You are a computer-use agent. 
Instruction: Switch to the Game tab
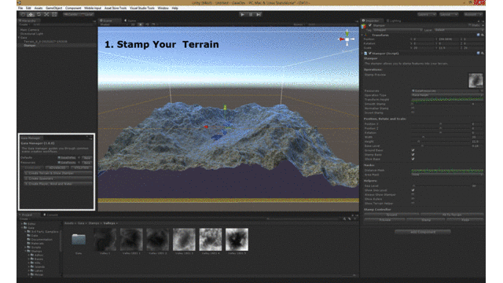131,21
